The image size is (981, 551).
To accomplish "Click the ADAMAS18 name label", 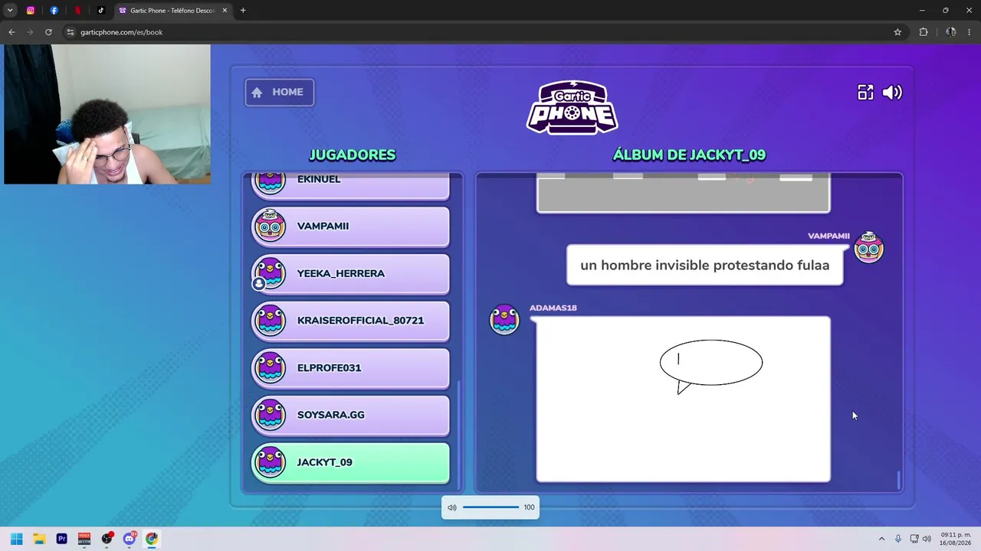I will coord(553,308).
